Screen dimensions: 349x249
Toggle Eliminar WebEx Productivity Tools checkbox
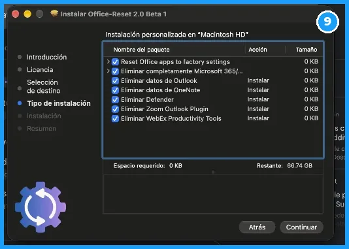(115, 118)
